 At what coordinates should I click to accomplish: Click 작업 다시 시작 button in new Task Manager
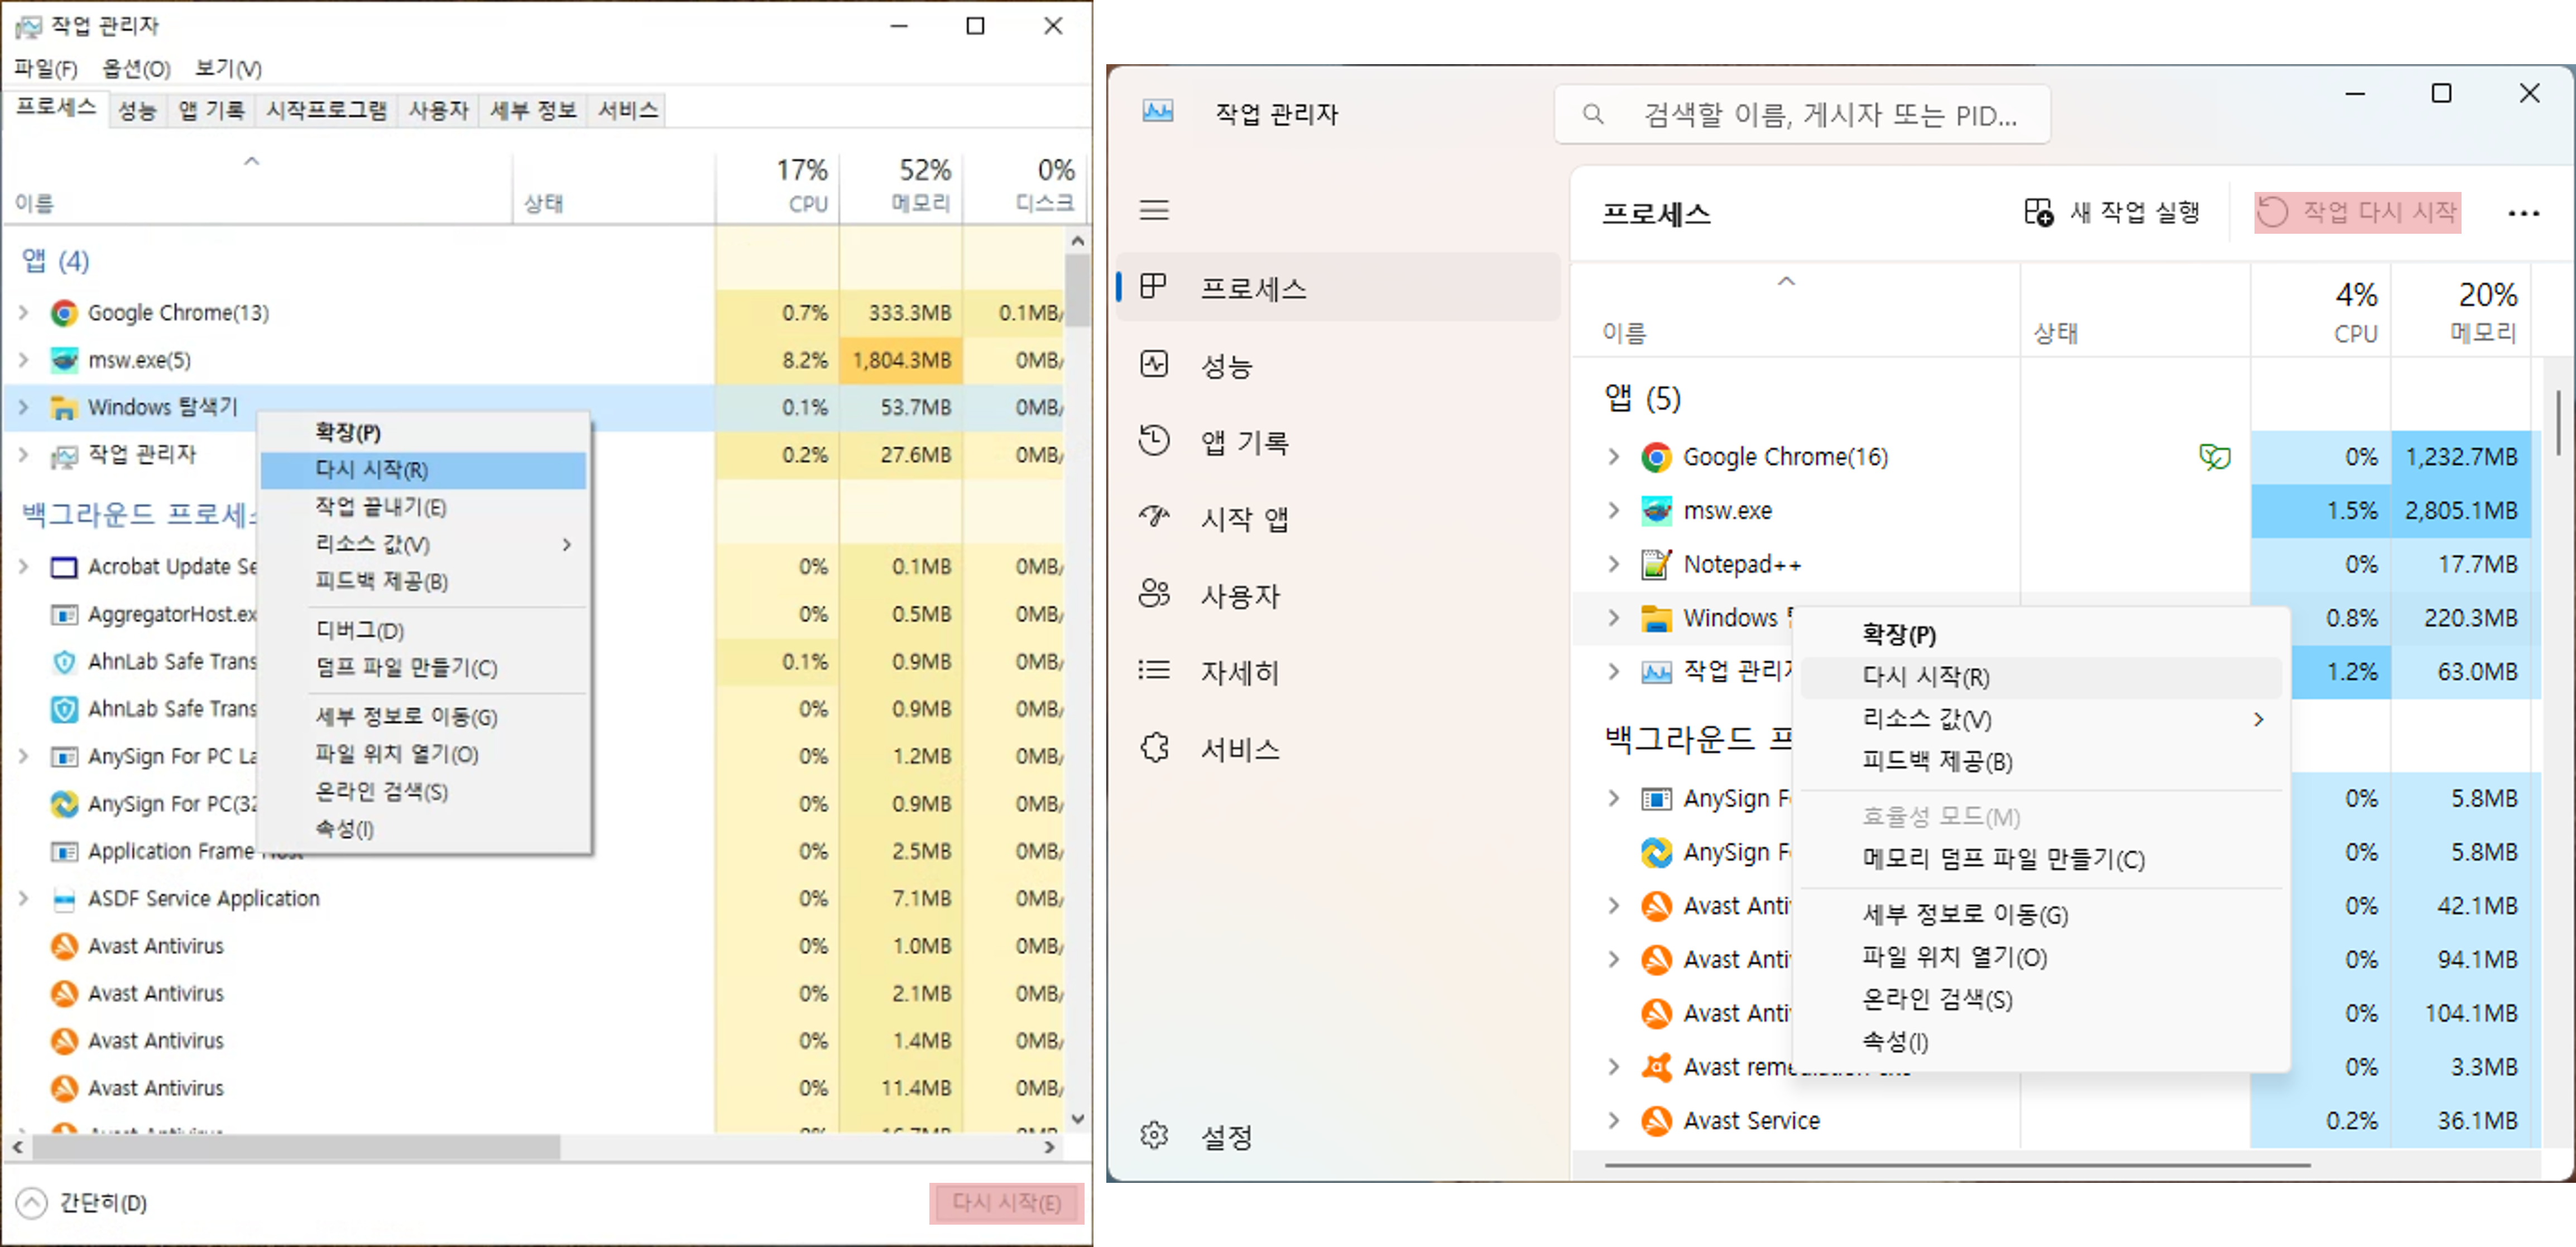2357,213
